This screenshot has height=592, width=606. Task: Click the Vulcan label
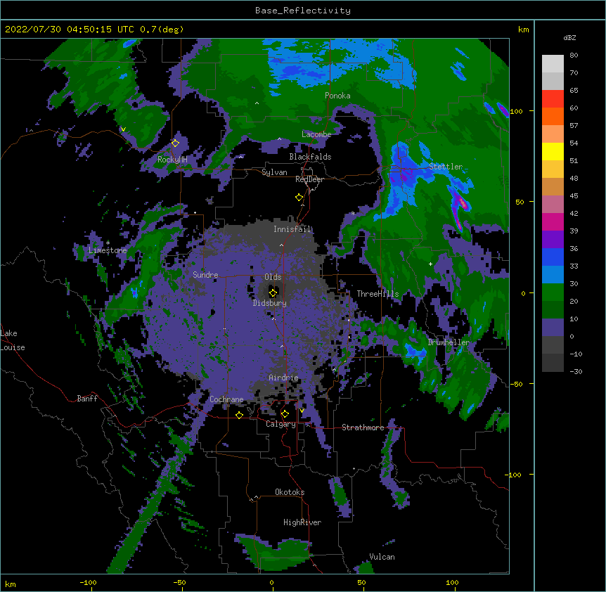382,557
